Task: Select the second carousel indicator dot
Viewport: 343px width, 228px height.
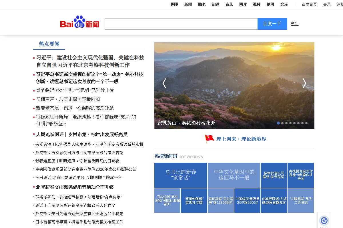Action: tap(282, 123)
